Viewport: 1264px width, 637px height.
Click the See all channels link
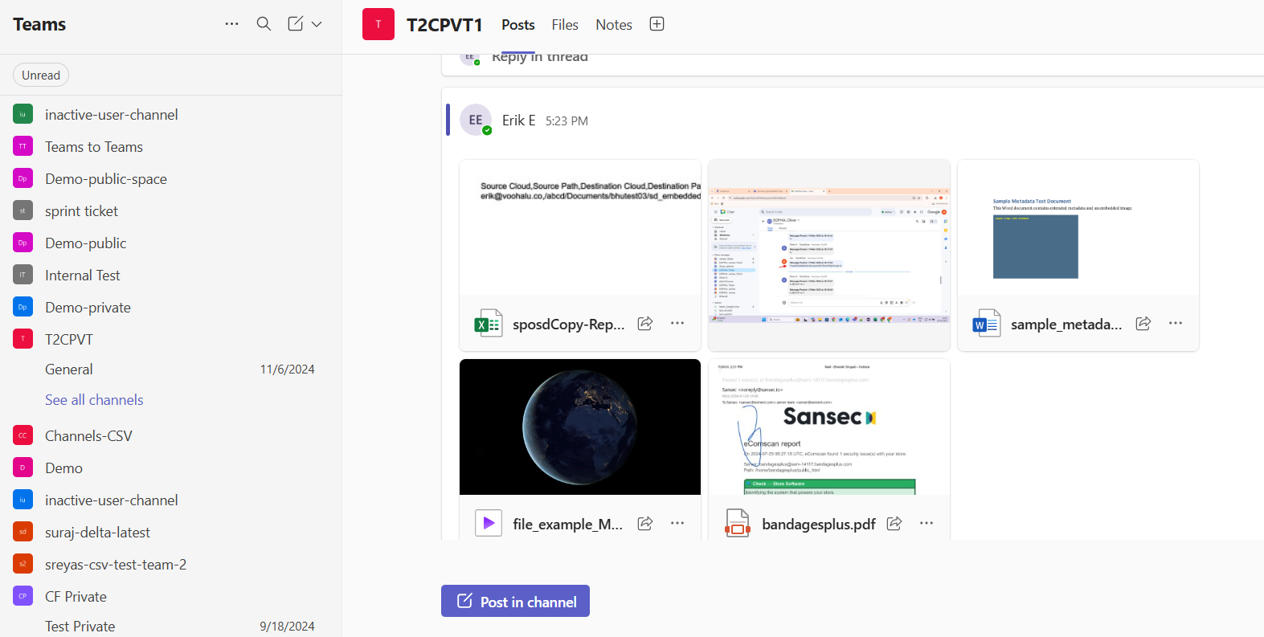coord(94,400)
